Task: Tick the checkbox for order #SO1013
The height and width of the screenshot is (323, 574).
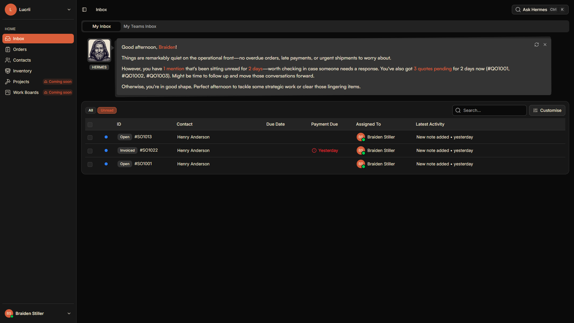Action: tap(90, 138)
